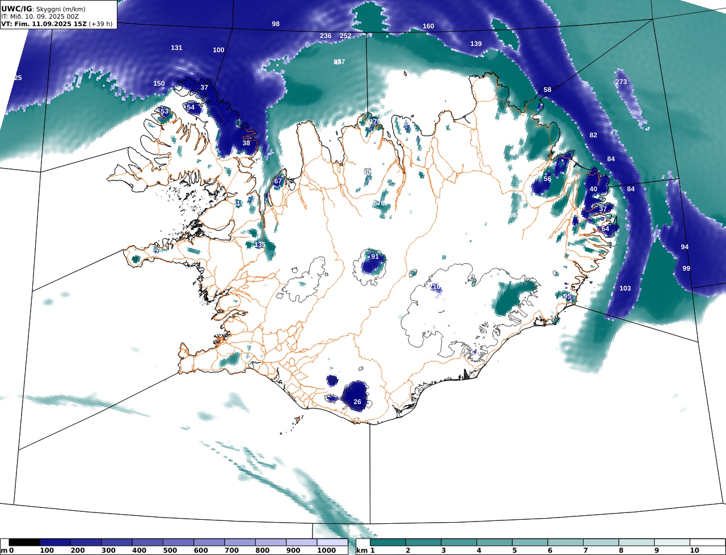Select the value 67 on the map
Screen dimensions: 726x555
pyautogui.click(x=278, y=181)
